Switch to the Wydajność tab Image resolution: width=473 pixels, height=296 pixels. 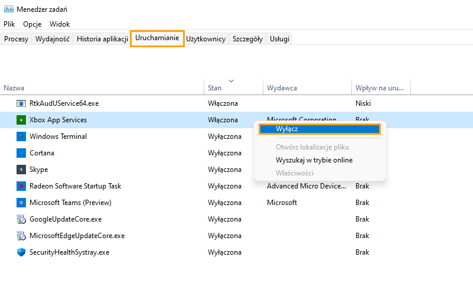pyautogui.click(x=52, y=39)
